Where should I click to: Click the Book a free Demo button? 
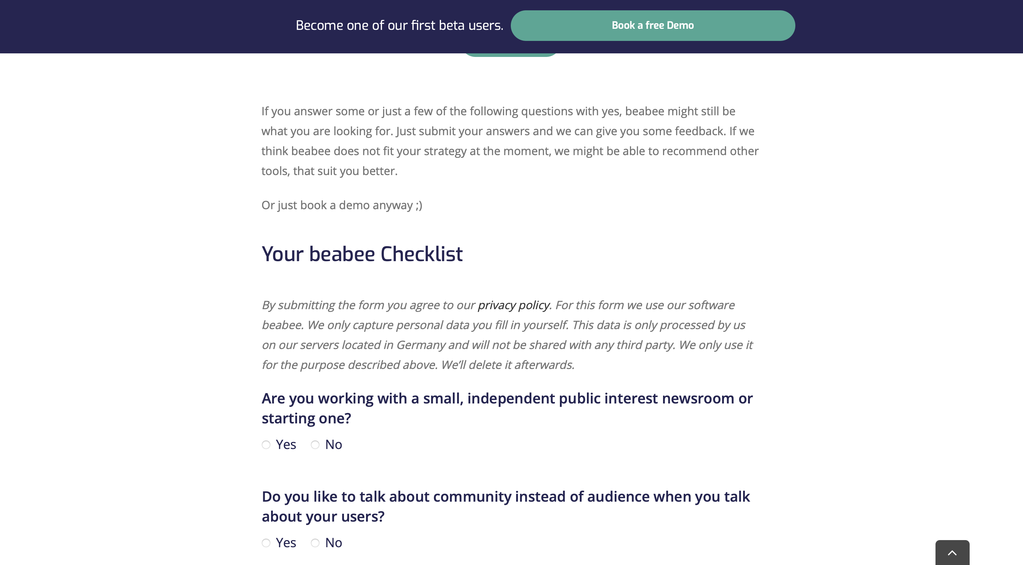tap(652, 25)
